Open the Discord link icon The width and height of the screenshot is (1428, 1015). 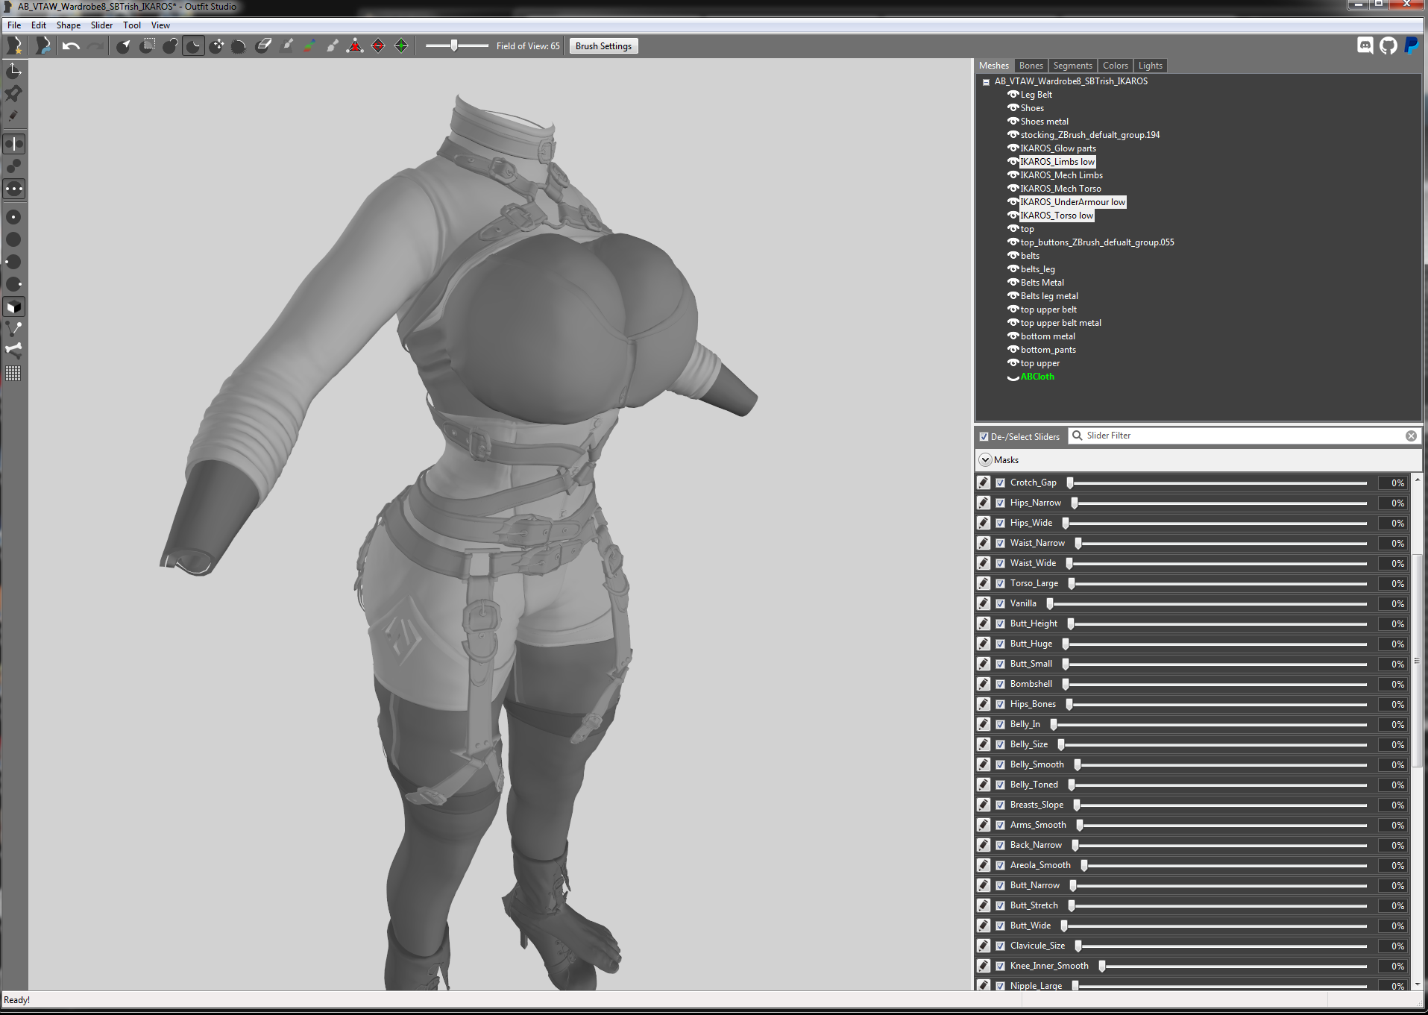(1365, 45)
